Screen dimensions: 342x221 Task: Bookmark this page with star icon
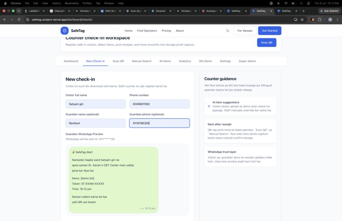tap(302, 19)
